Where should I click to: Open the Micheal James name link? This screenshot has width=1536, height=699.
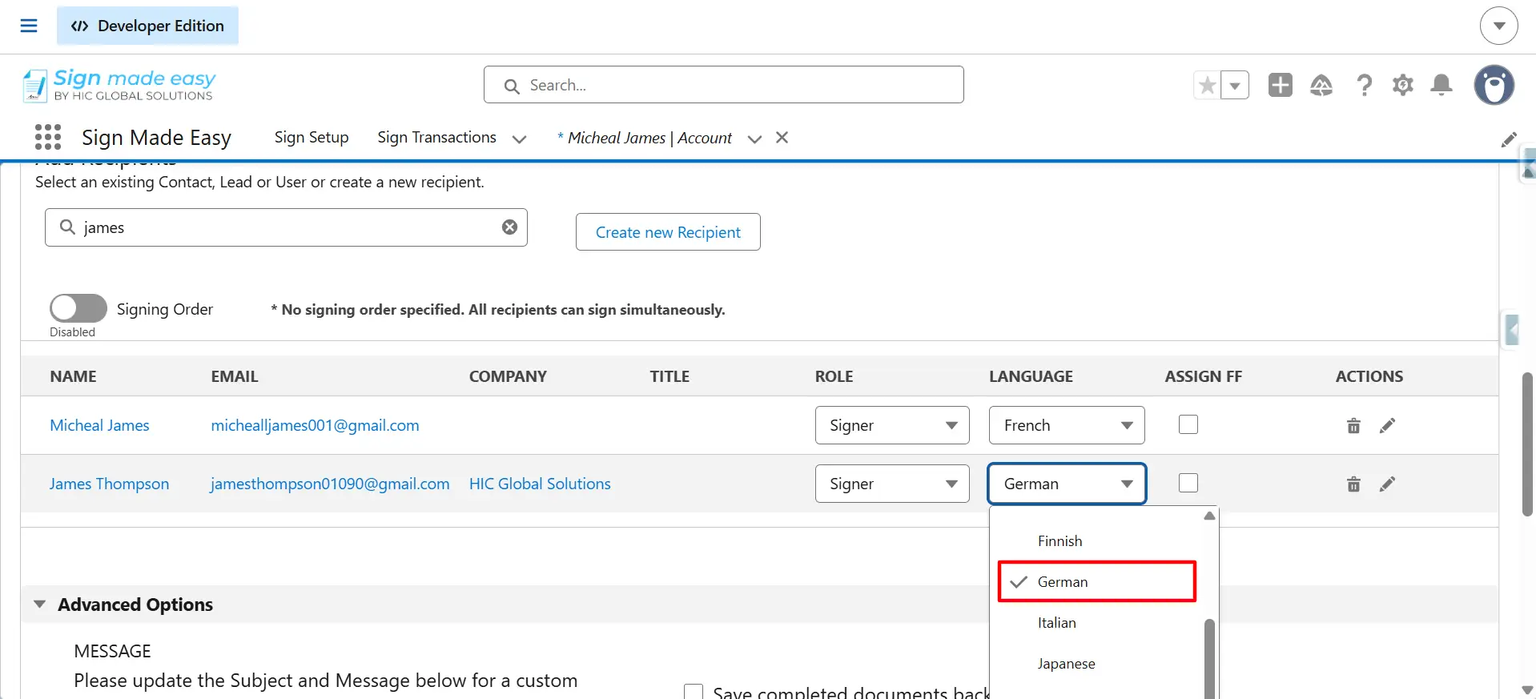pos(99,425)
